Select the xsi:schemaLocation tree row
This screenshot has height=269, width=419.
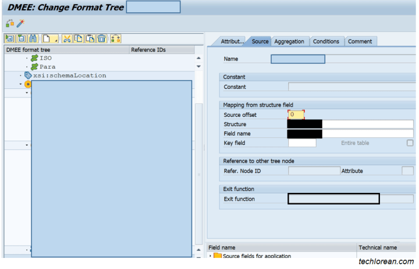(100, 76)
